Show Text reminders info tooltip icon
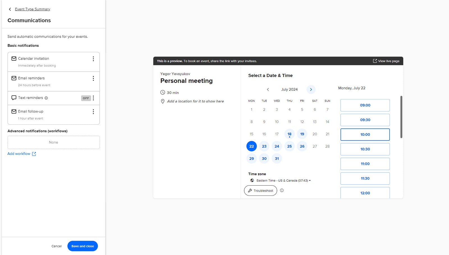449x255 pixels. 46,98
